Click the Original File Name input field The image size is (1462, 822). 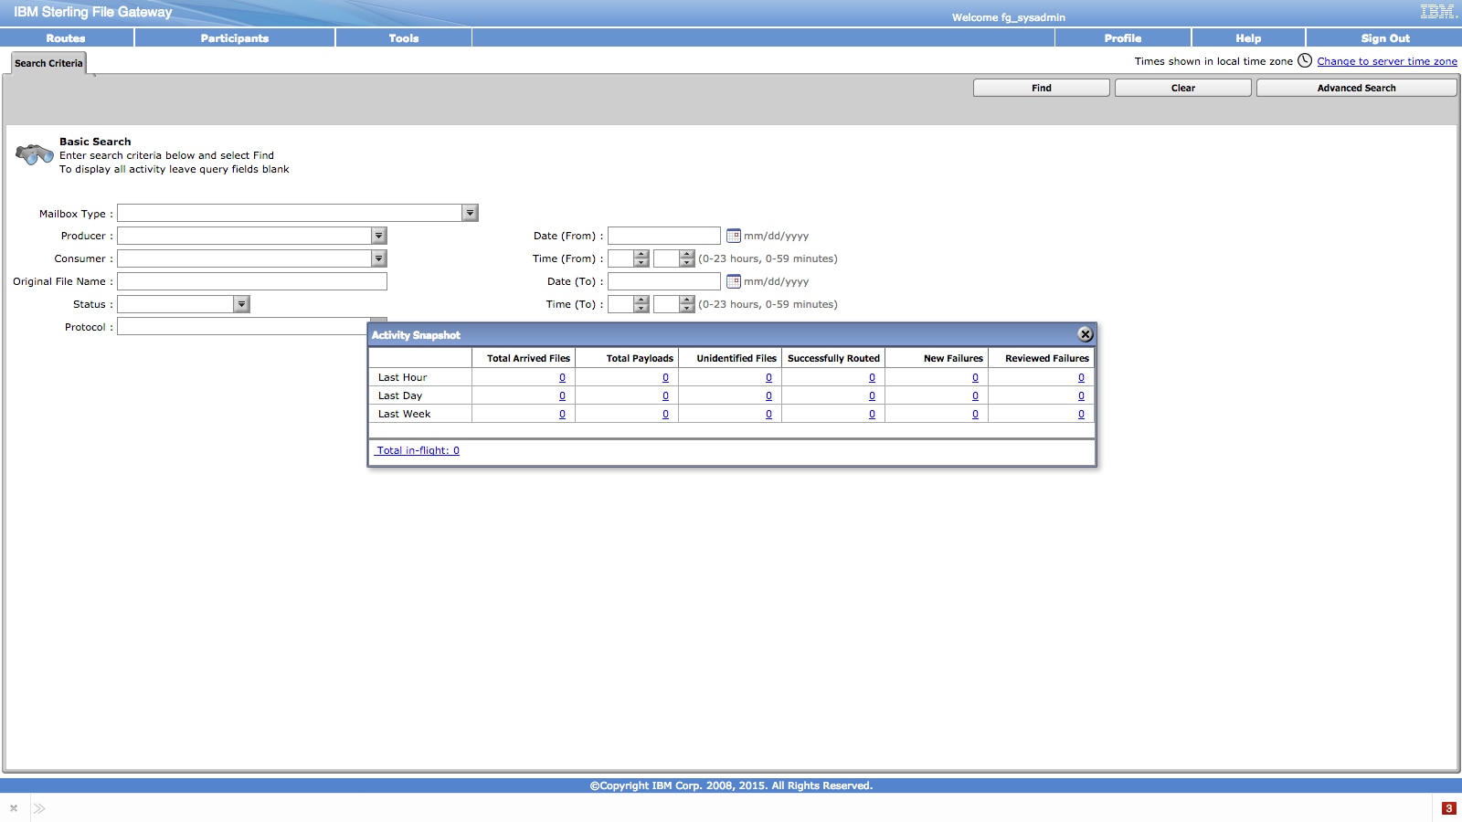coord(252,281)
